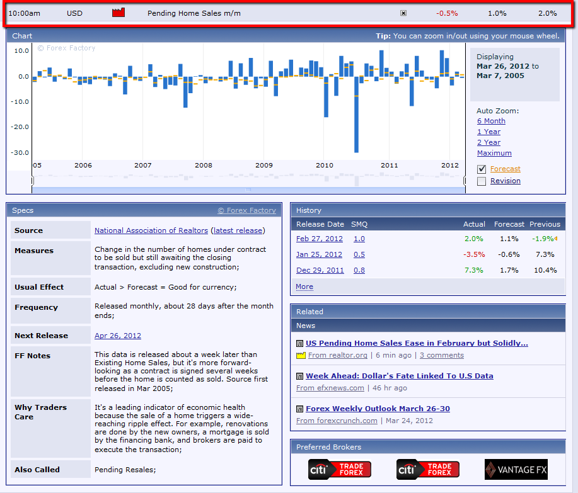This screenshot has height=493, width=578.
Task: Click the Actual 7.3% history value
Action: [473, 270]
